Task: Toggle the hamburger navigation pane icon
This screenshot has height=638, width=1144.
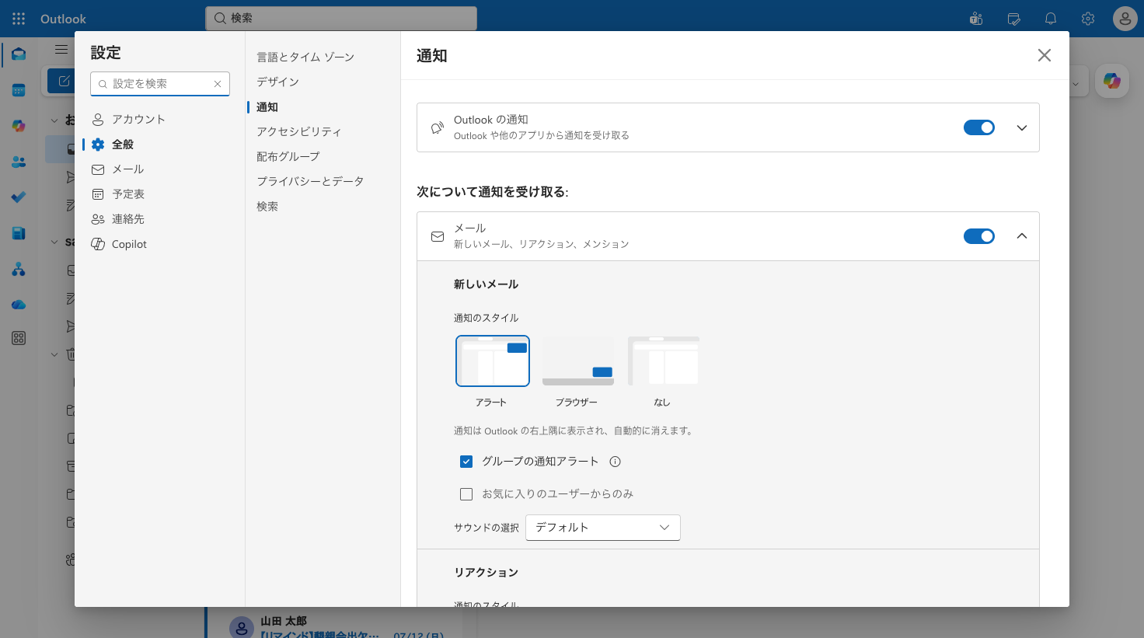Action: coord(61,49)
